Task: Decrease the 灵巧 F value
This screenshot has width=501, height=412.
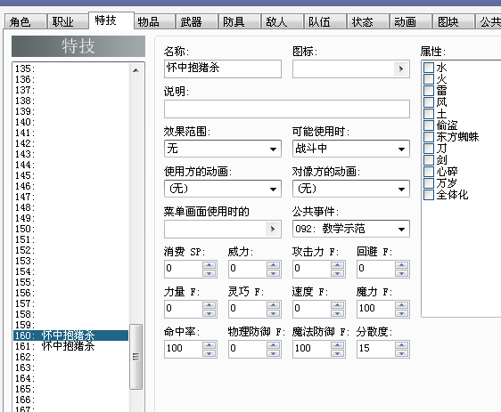Action: pyautogui.click(x=274, y=313)
